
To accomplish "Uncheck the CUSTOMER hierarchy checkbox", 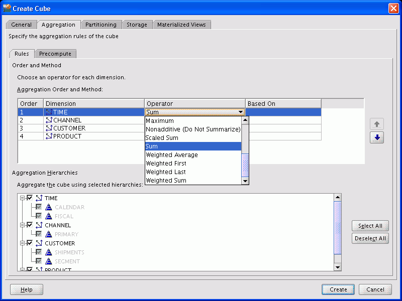I will [x=29, y=243].
